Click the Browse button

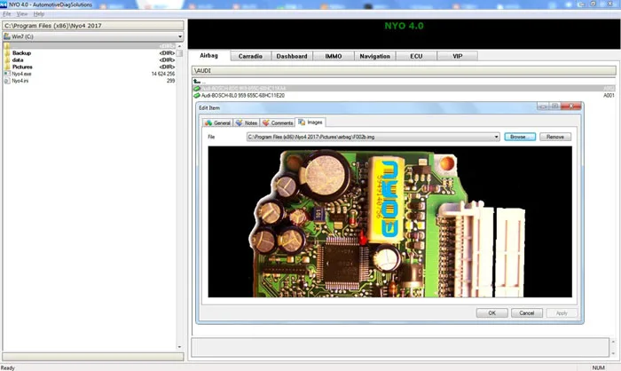click(x=520, y=137)
